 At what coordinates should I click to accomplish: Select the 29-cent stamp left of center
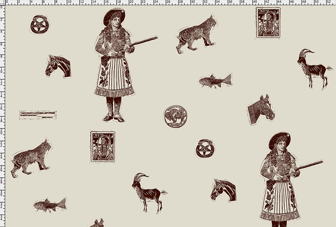pyautogui.click(x=103, y=147)
